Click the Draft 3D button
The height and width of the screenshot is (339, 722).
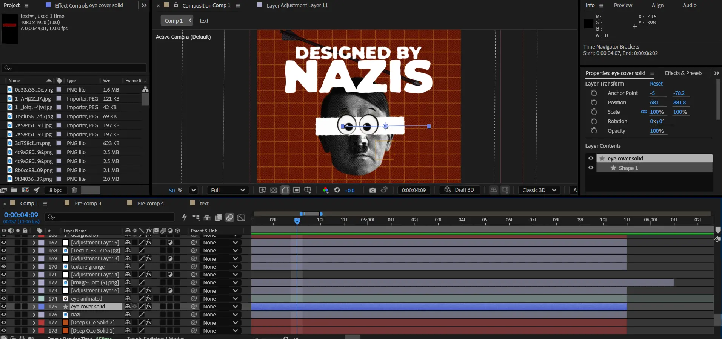click(x=459, y=190)
